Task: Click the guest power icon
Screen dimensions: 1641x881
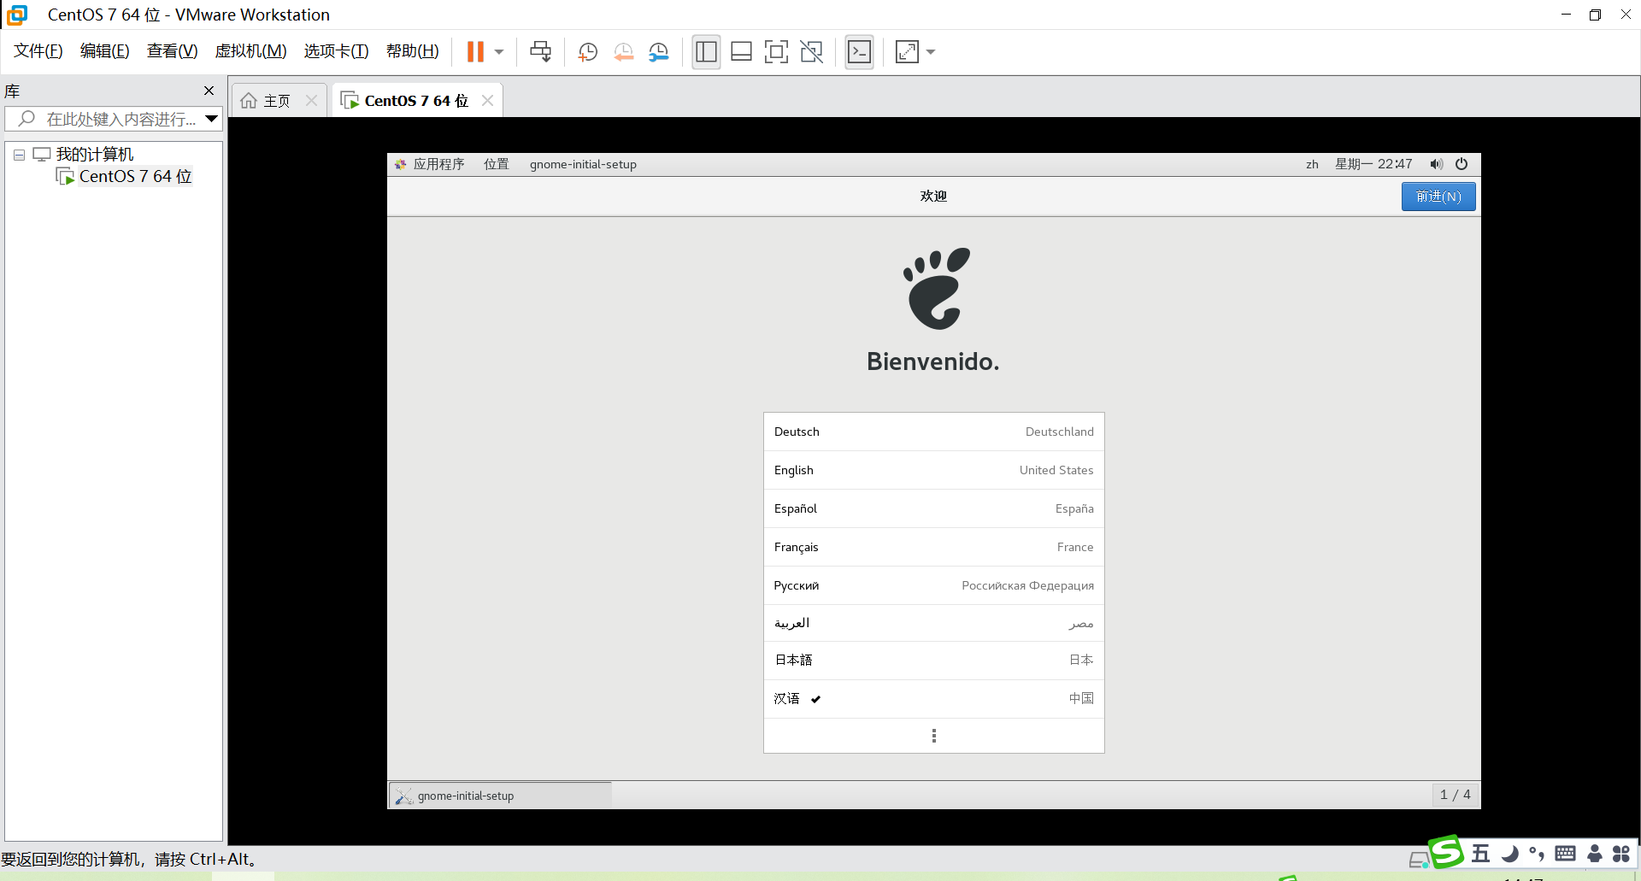Action: (x=1462, y=164)
